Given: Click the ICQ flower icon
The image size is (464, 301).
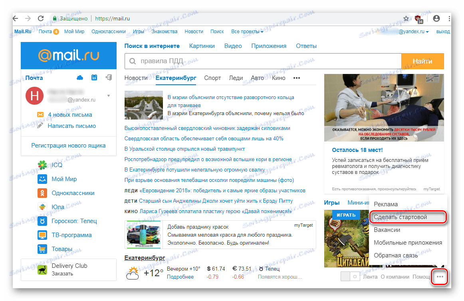Looking at the screenshot, I should [x=42, y=165].
